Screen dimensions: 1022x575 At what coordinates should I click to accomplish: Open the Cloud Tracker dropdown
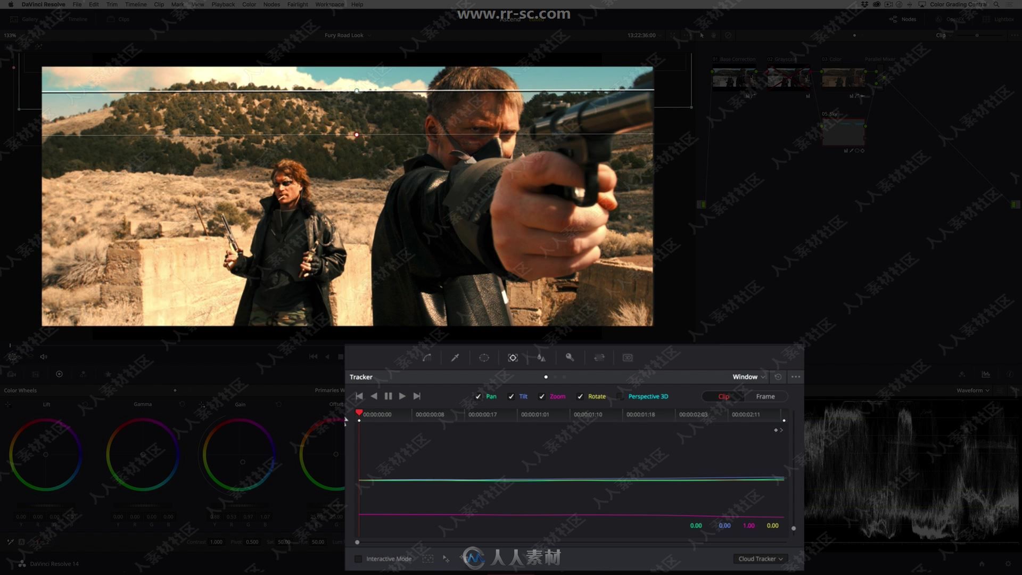click(760, 558)
